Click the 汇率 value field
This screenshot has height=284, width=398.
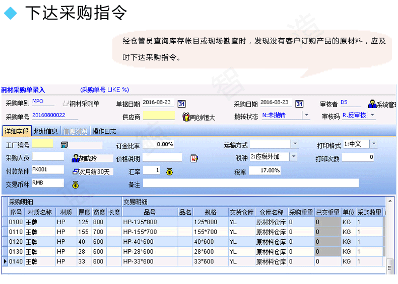click(152, 170)
